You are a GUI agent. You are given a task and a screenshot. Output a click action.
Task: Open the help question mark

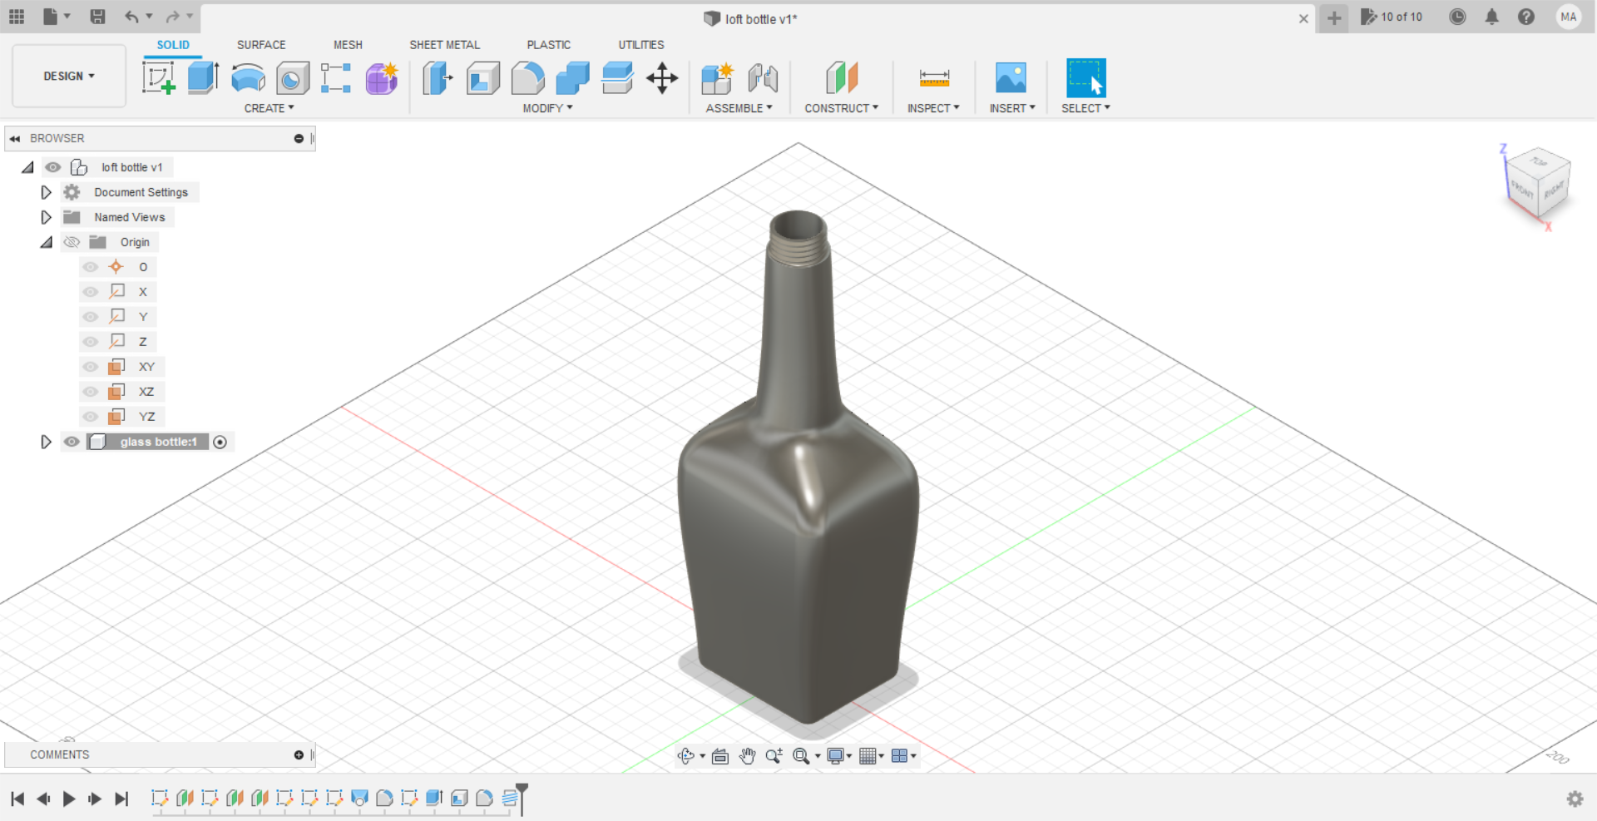coord(1526,17)
